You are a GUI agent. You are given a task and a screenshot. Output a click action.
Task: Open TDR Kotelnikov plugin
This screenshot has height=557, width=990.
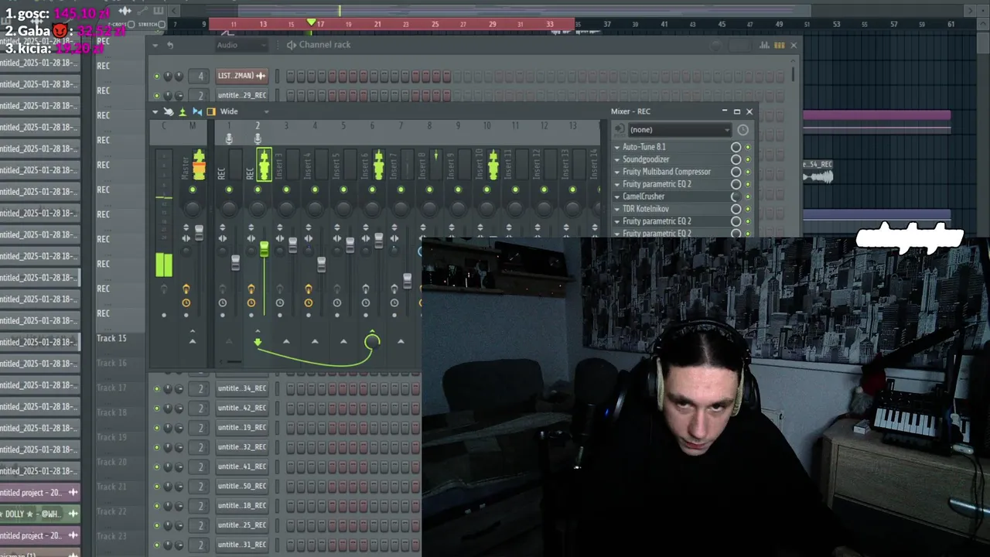coord(646,209)
